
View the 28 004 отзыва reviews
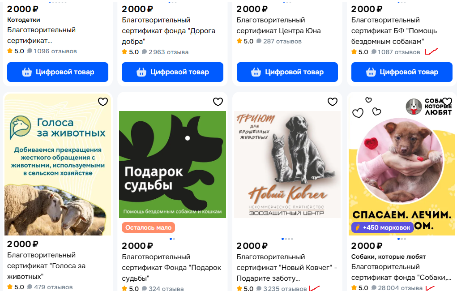[x=397, y=288]
